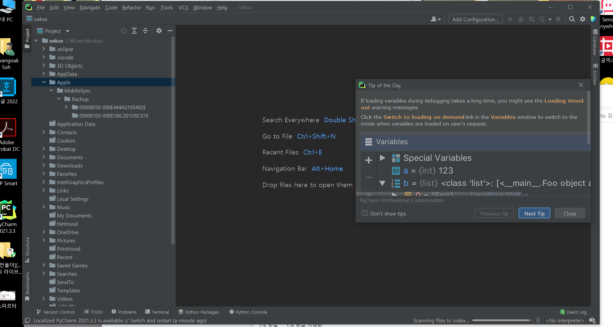Click the indexing progress bar
Screen dimensions: 613x327
point(502,320)
